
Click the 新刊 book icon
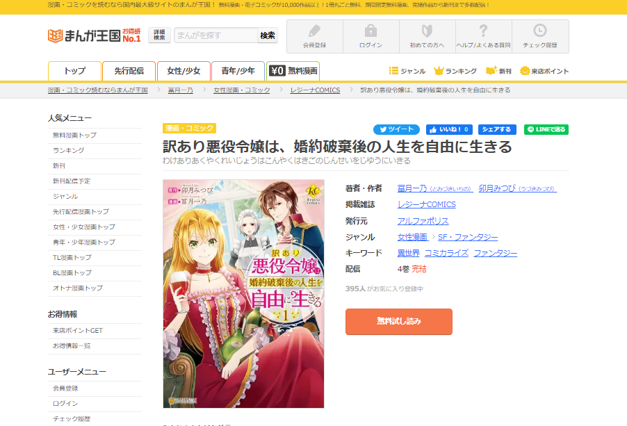tap(493, 70)
